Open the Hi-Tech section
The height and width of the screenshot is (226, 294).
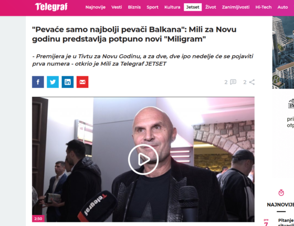click(x=264, y=7)
